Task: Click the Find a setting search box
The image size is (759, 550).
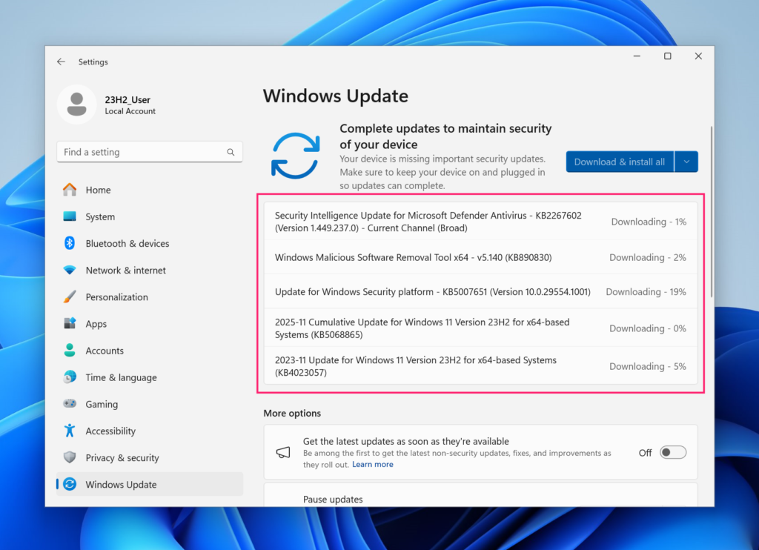Action: pyautogui.click(x=150, y=152)
